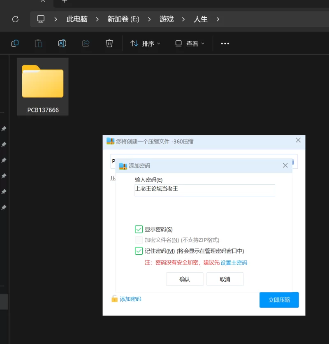Click the 360压缩 icon in window title

pyautogui.click(x=110, y=141)
